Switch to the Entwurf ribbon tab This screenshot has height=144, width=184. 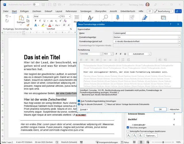[x=48, y=11]
